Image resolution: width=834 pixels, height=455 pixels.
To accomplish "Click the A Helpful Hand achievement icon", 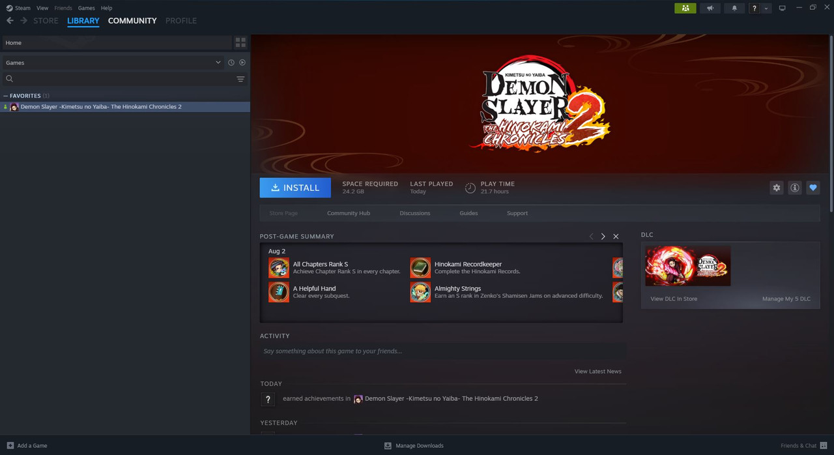I will coord(279,292).
